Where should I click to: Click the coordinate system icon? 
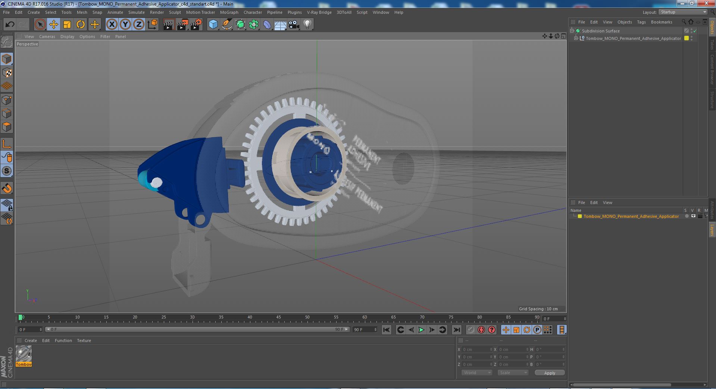(x=152, y=25)
